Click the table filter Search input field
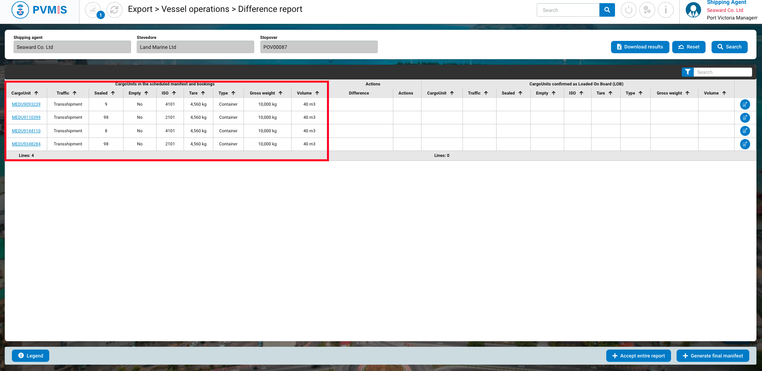The image size is (762, 371). (x=722, y=72)
